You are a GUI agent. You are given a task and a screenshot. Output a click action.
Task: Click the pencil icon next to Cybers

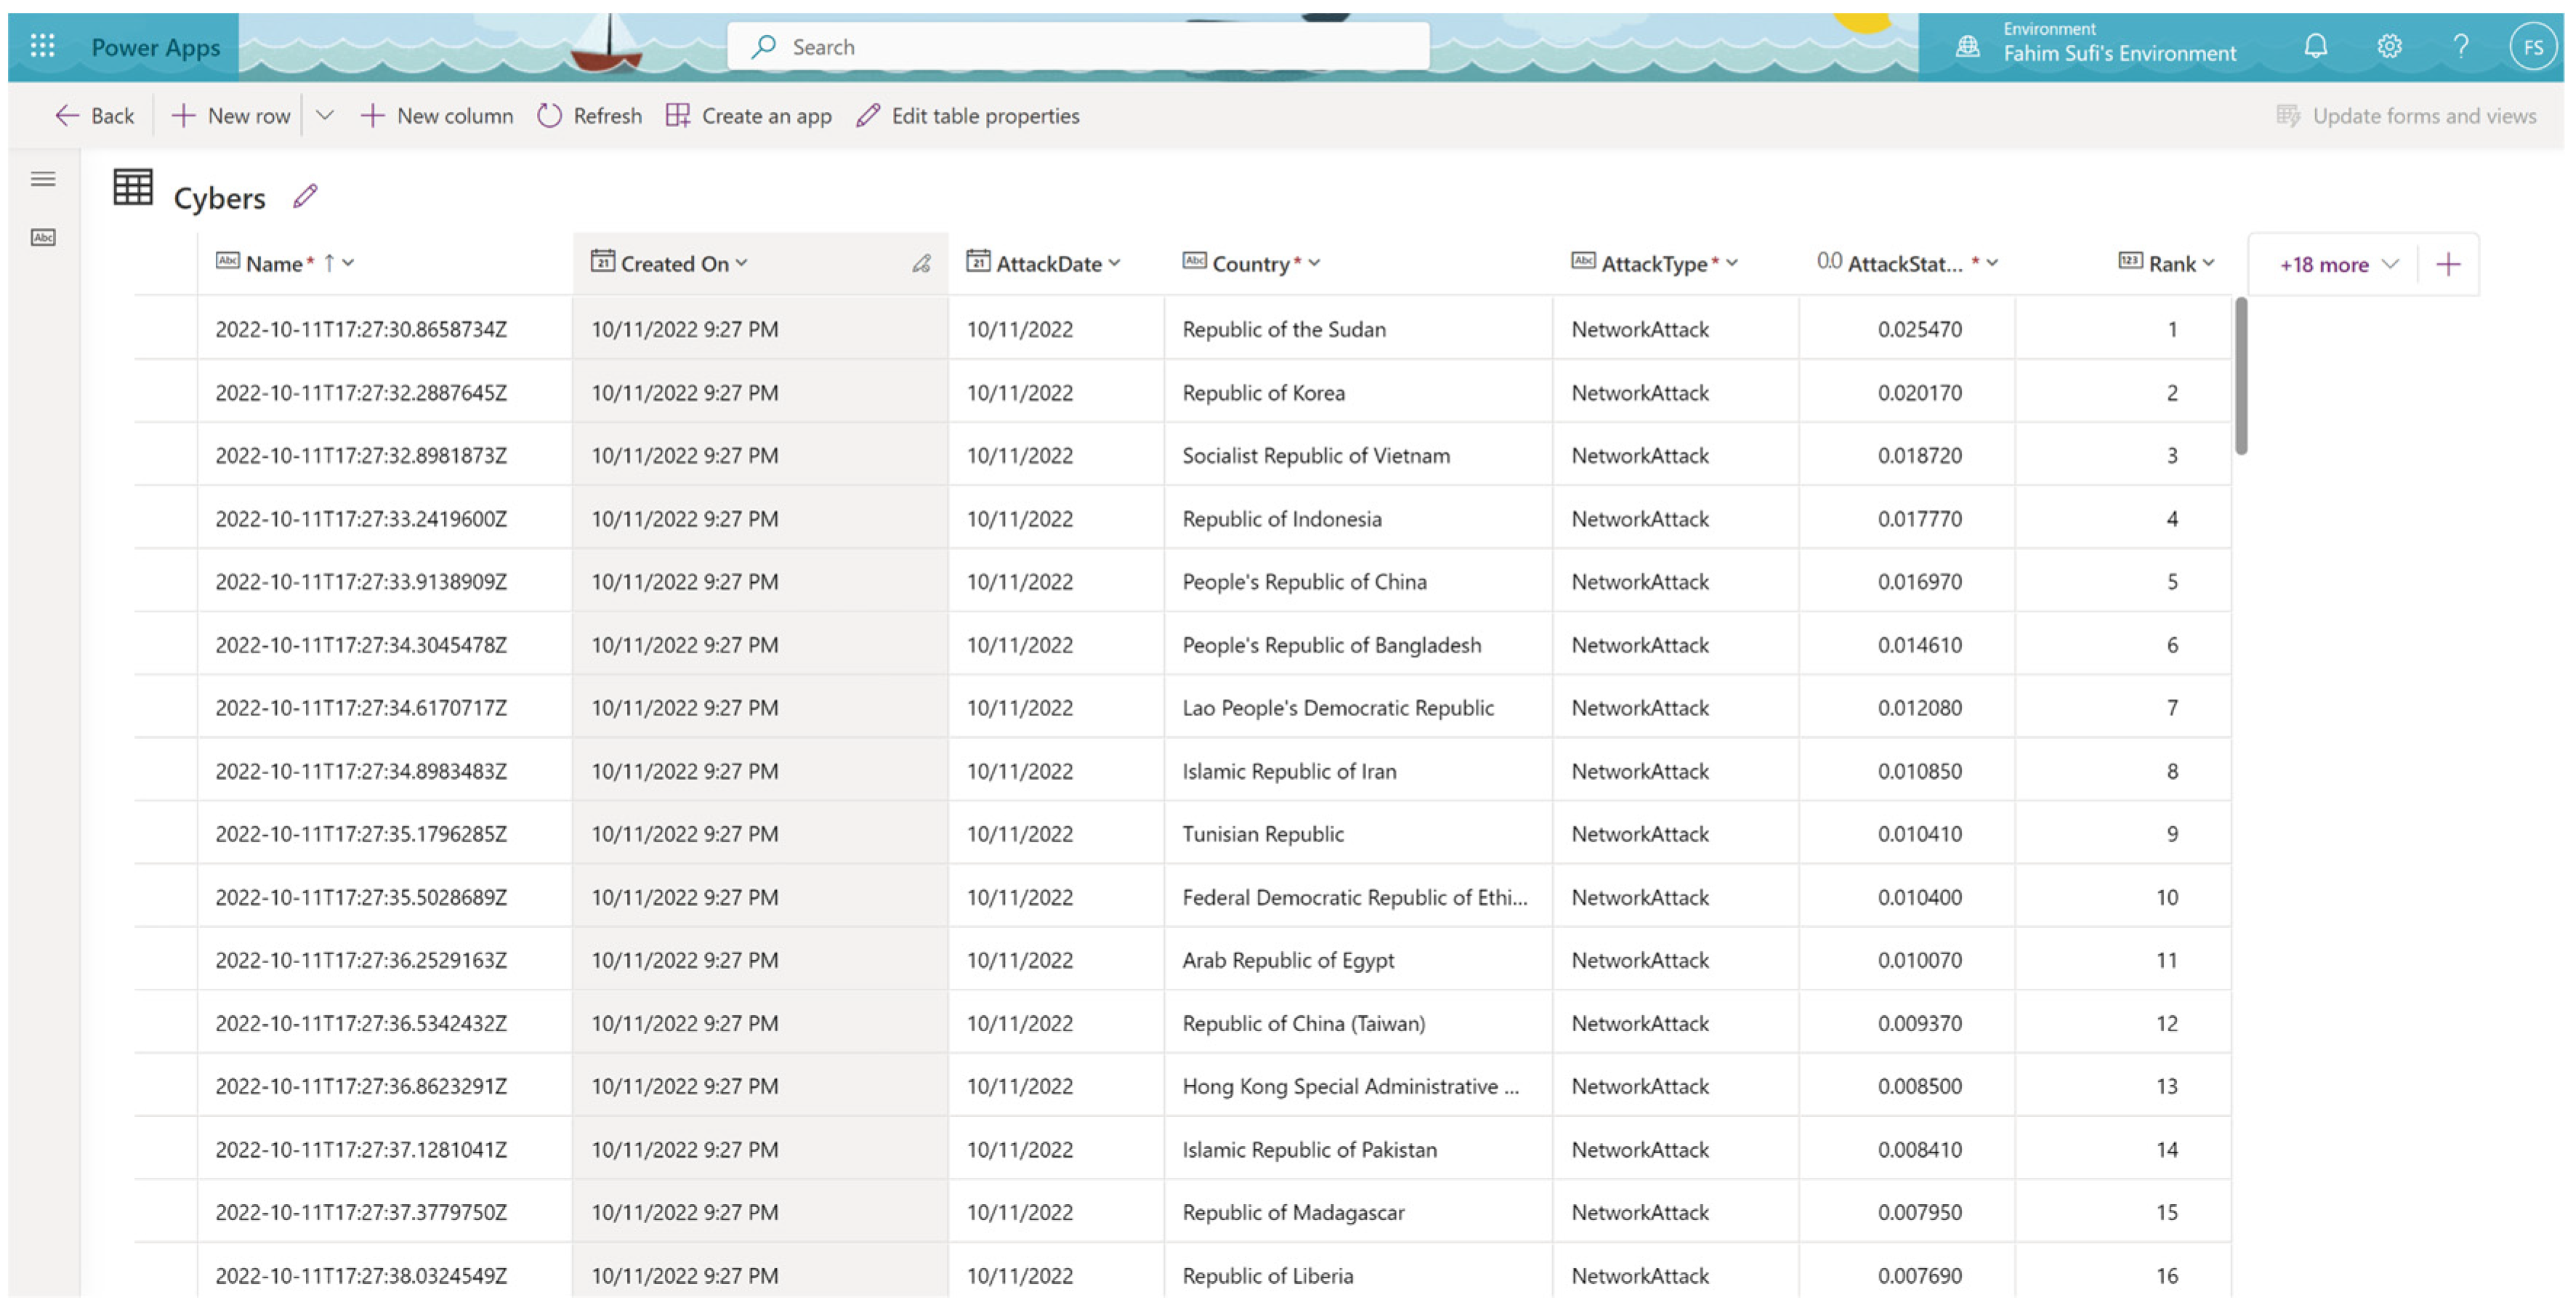click(x=305, y=196)
